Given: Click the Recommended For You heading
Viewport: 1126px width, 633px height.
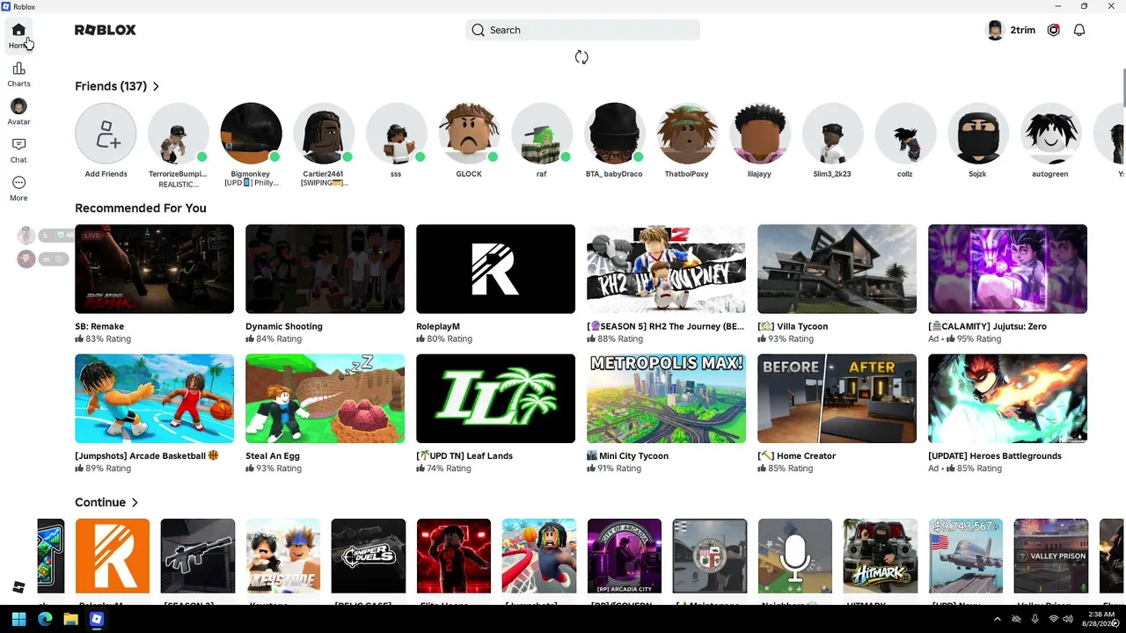Looking at the screenshot, I should click(141, 208).
